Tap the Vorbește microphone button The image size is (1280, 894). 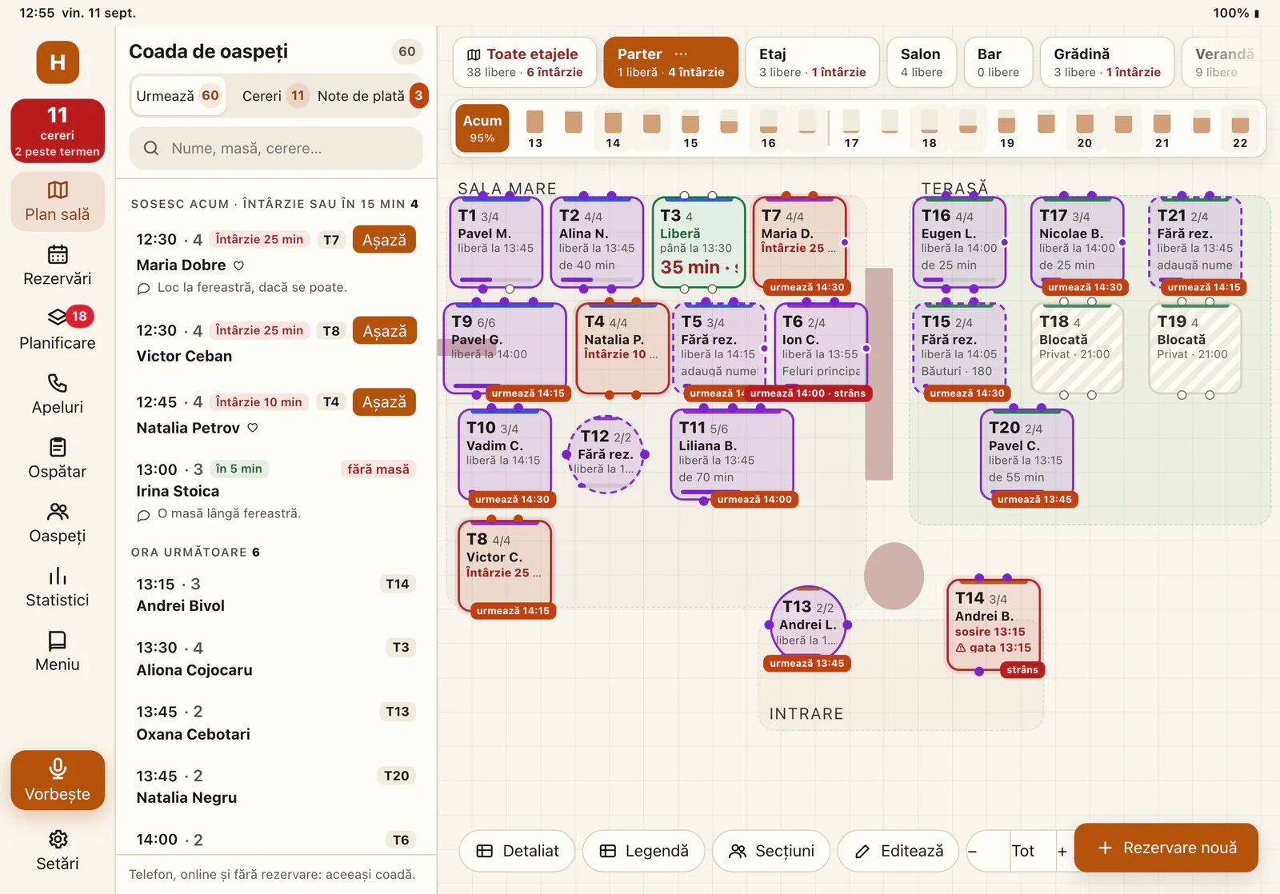[x=58, y=780]
